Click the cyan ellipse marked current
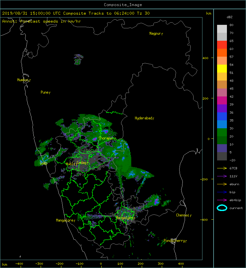This screenshot has width=246, height=268. click(222, 208)
